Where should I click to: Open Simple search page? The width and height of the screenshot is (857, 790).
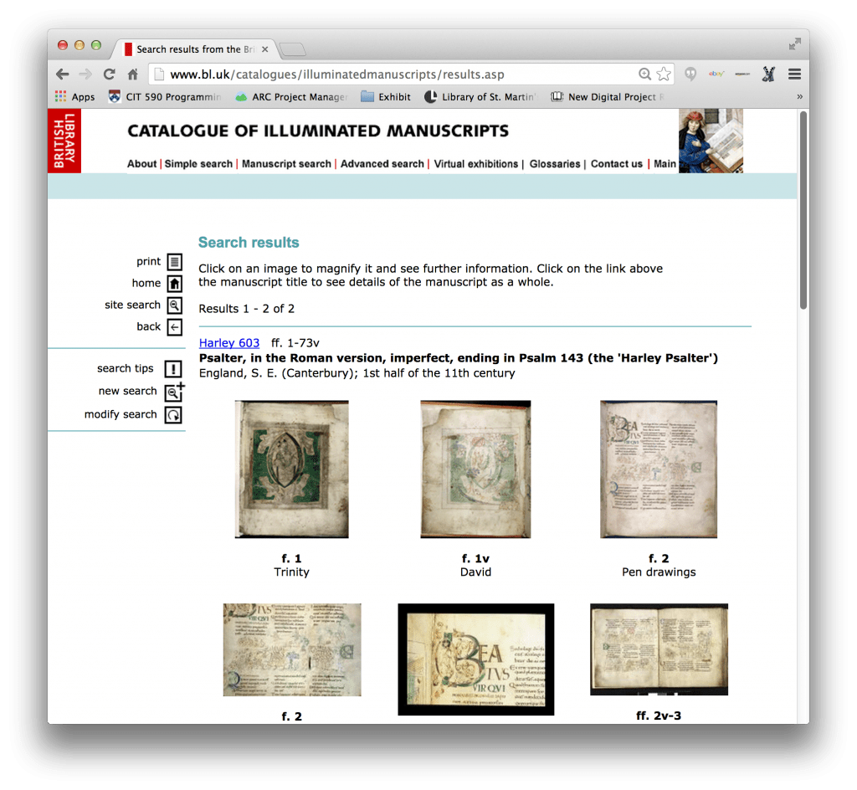click(198, 164)
